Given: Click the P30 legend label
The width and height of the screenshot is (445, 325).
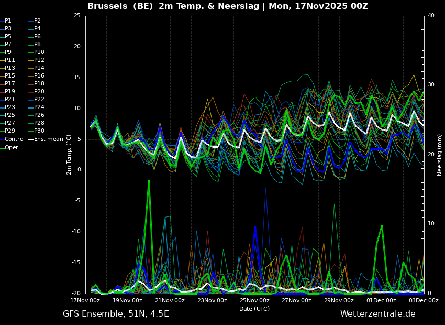Looking at the screenshot, I should pos(39,131).
